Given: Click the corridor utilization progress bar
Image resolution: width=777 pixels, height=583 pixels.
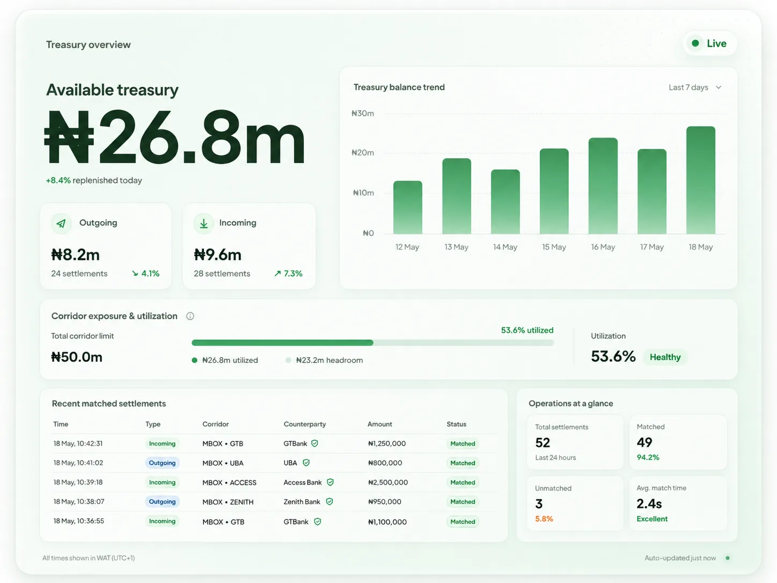Looking at the screenshot, I should click(372, 342).
